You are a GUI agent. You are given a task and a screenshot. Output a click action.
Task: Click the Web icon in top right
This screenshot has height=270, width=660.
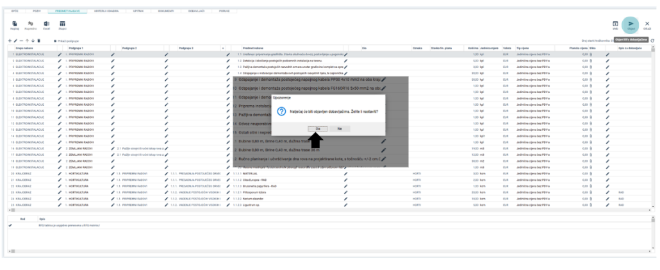click(615, 23)
